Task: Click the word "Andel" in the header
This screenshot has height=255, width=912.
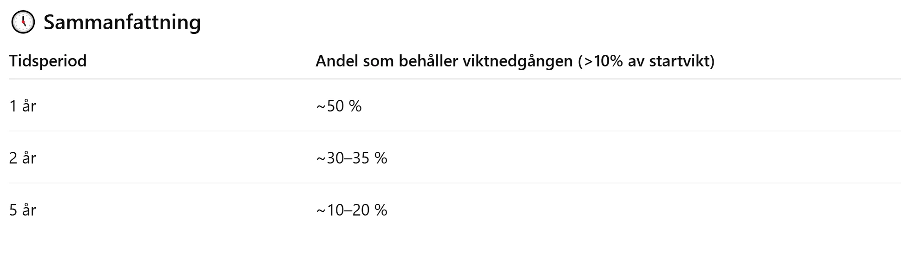Action: point(337,61)
